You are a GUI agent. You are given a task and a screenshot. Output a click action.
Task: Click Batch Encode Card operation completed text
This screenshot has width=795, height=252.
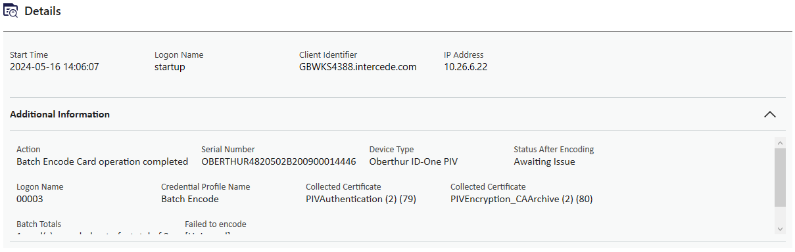click(x=102, y=161)
